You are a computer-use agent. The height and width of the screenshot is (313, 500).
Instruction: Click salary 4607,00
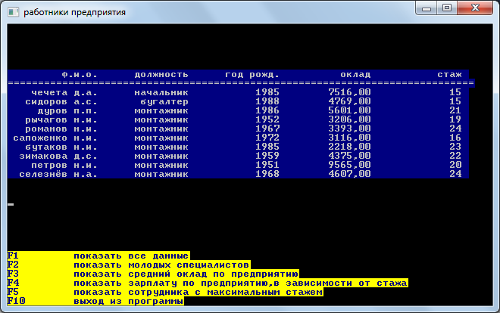[x=349, y=174]
